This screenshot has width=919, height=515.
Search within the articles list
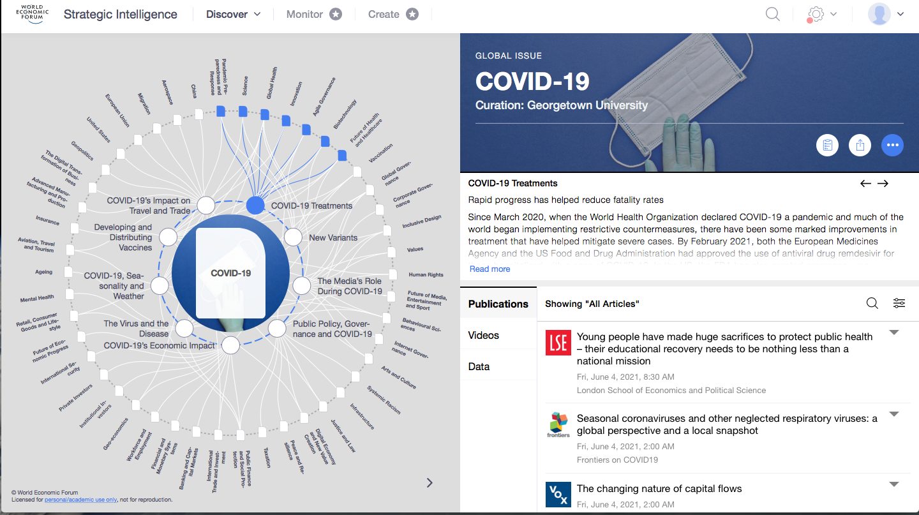point(872,303)
